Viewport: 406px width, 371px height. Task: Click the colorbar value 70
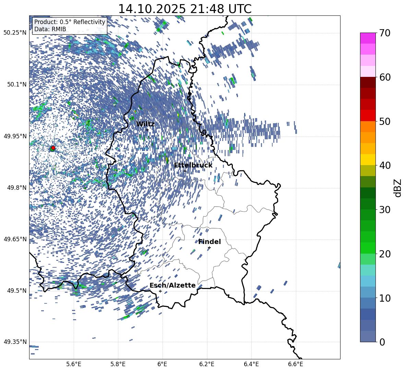click(x=385, y=33)
